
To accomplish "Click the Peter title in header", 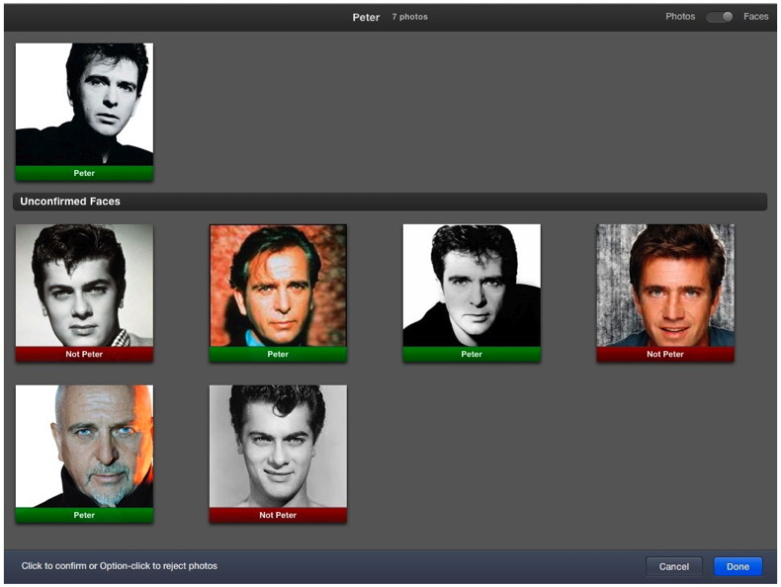I will (366, 17).
